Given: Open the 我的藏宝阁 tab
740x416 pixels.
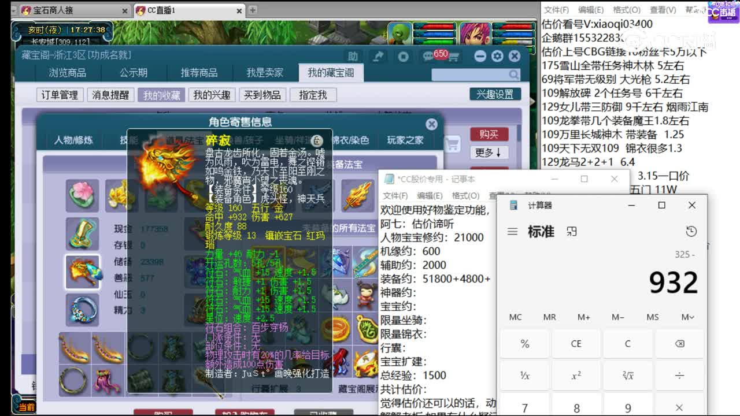Looking at the screenshot, I should tap(331, 73).
